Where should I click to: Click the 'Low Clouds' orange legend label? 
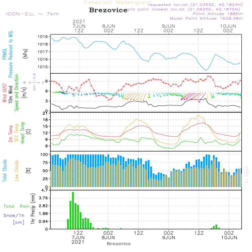[x=17, y=171]
